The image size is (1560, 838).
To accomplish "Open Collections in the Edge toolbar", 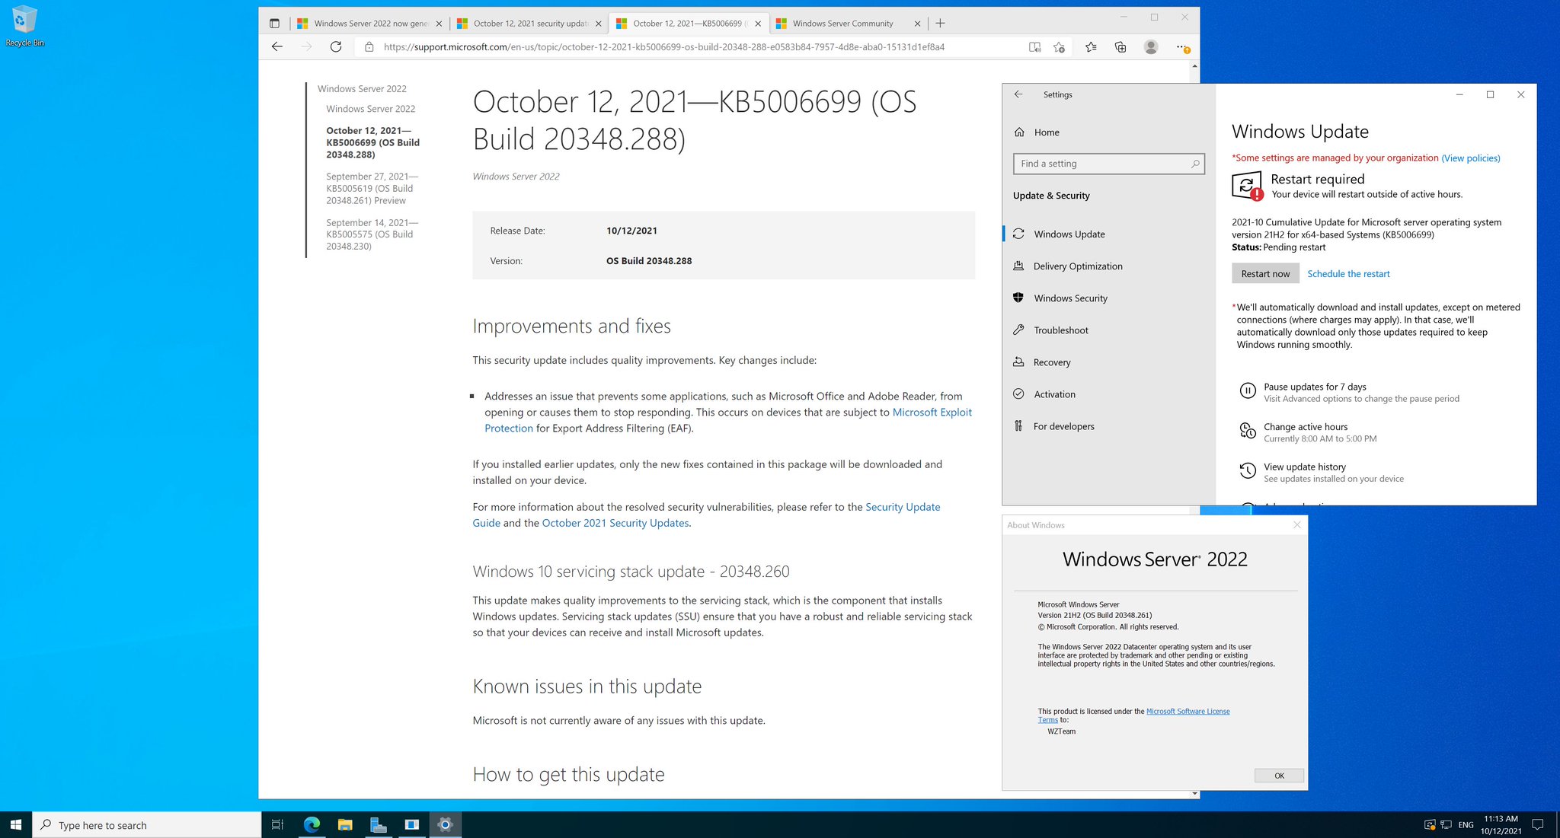I will tap(1120, 46).
